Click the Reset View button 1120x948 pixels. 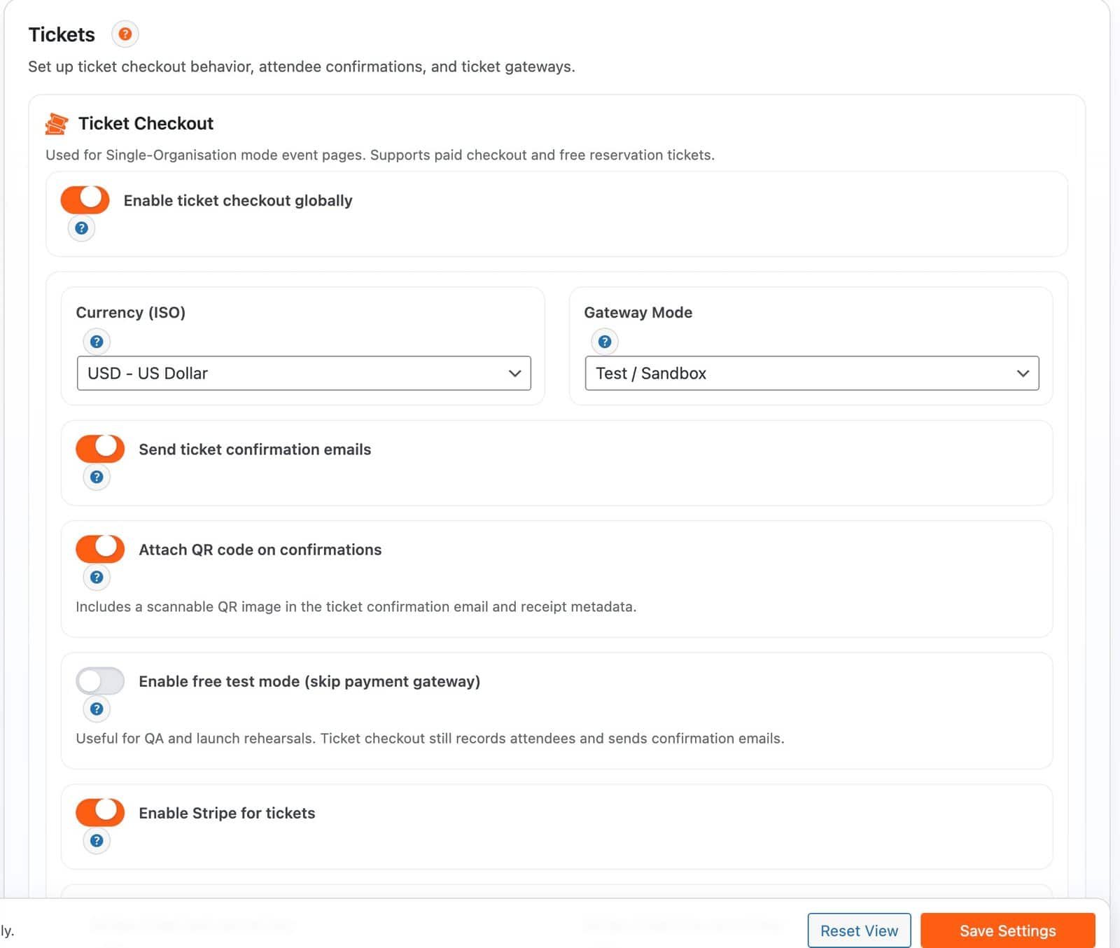pyautogui.click(x=859, y=930)
